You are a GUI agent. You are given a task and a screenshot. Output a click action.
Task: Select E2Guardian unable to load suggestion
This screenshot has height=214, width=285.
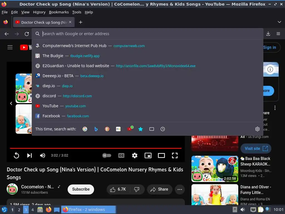coord(148,66)
